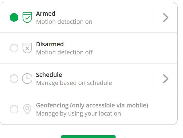This screenshot has width=183, height=138.
Task: Click "Manage based on schedule" subtitle
Action: 74,83
